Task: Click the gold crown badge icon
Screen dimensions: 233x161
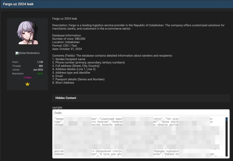Action: [x=27, y=84]
